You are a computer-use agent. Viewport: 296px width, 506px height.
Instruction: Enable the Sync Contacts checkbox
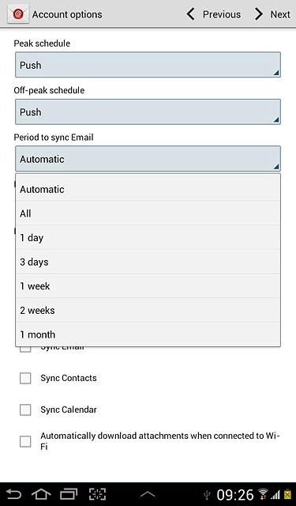25,378
